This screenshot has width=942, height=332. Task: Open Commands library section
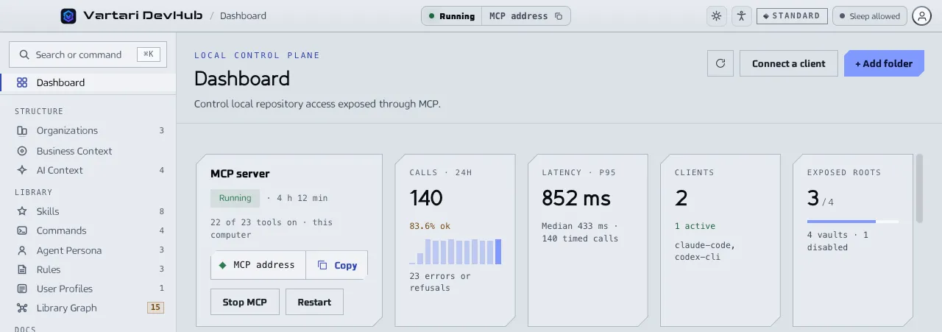[x=88, y=230]
